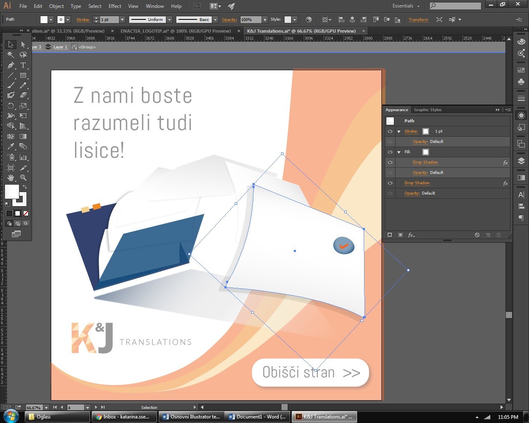Click Clear Appearance icon in Appearance panel

pos(477,235)
